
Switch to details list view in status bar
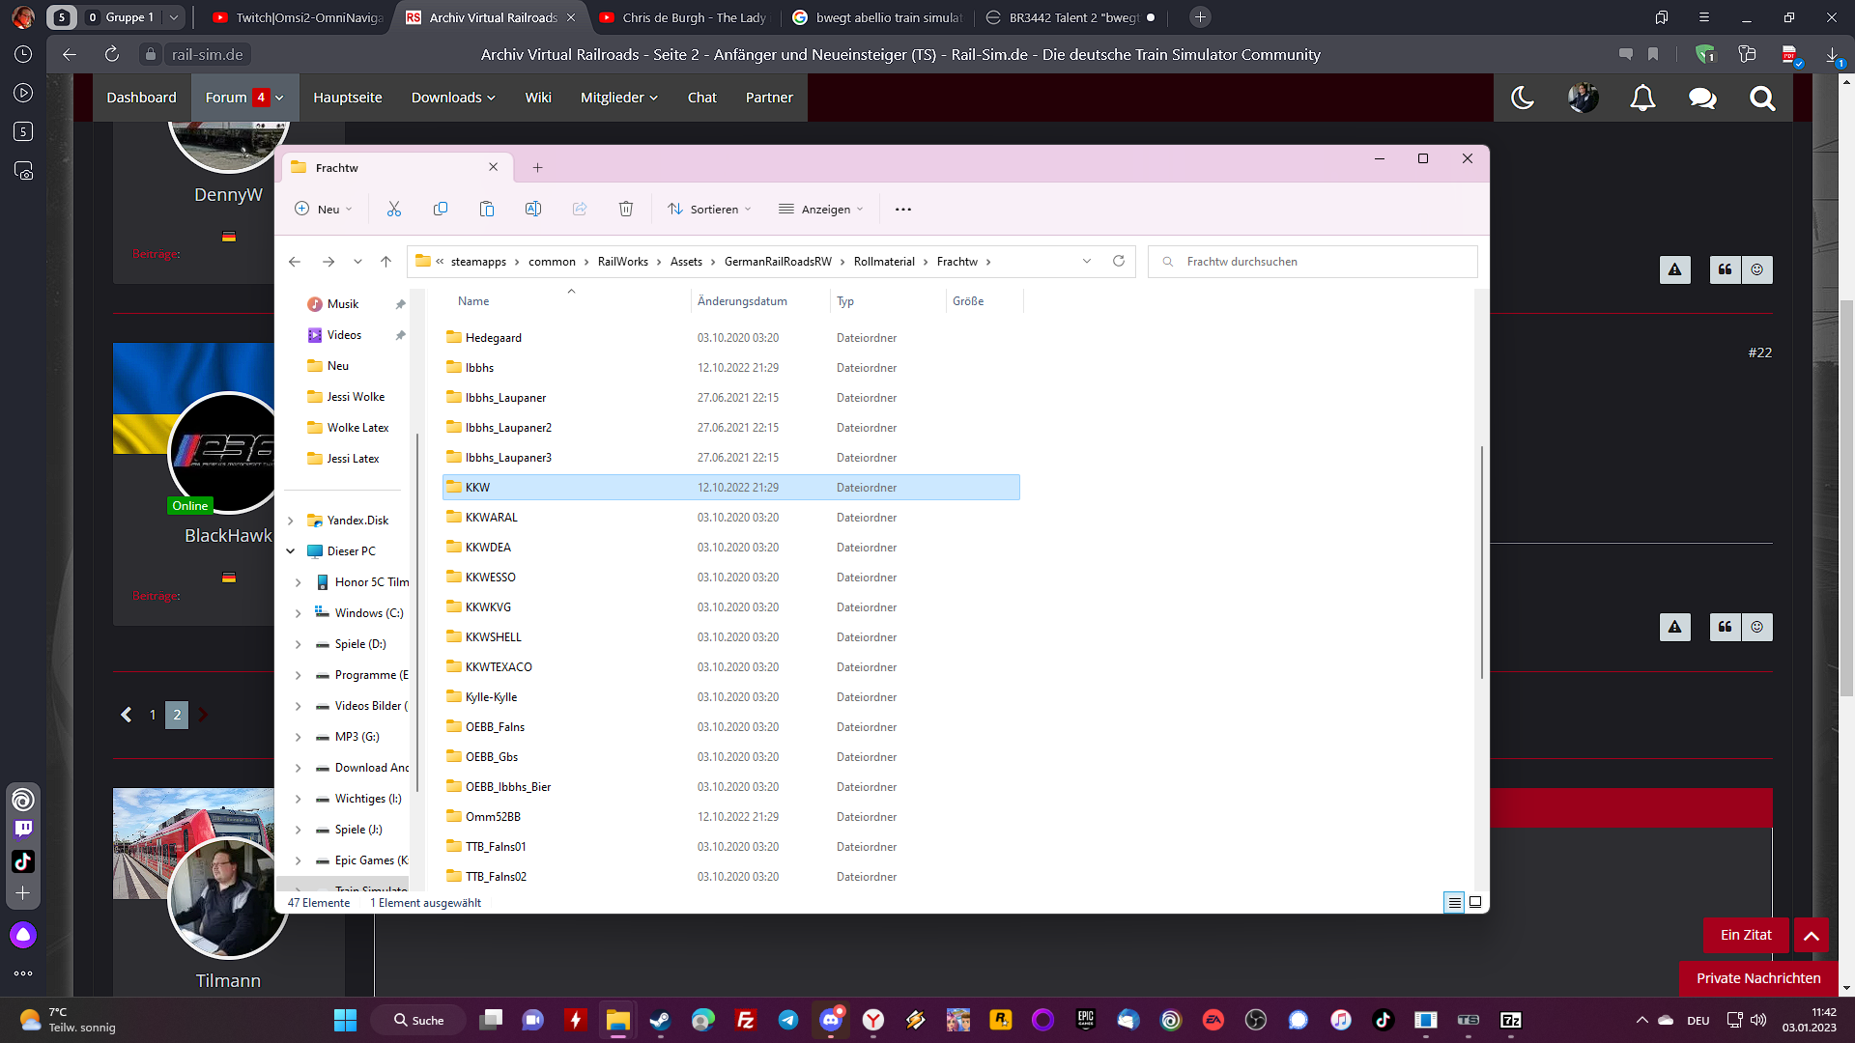[1454, 902]
